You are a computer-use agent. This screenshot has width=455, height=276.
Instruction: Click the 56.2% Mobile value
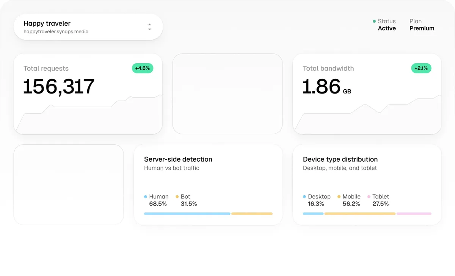click(x=351, y=204)
